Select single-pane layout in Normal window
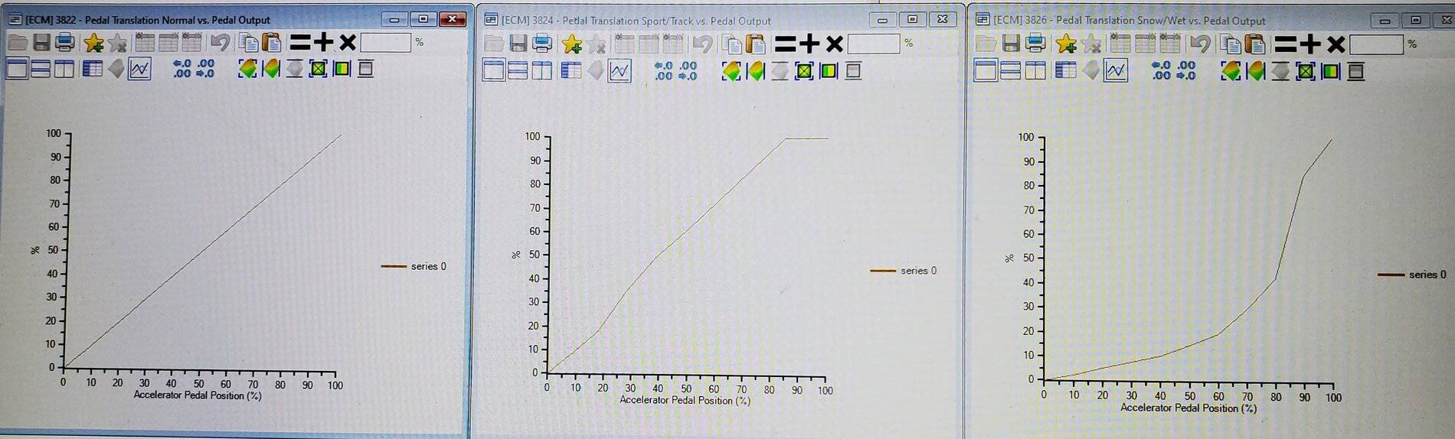 click(x=17, y=70)
